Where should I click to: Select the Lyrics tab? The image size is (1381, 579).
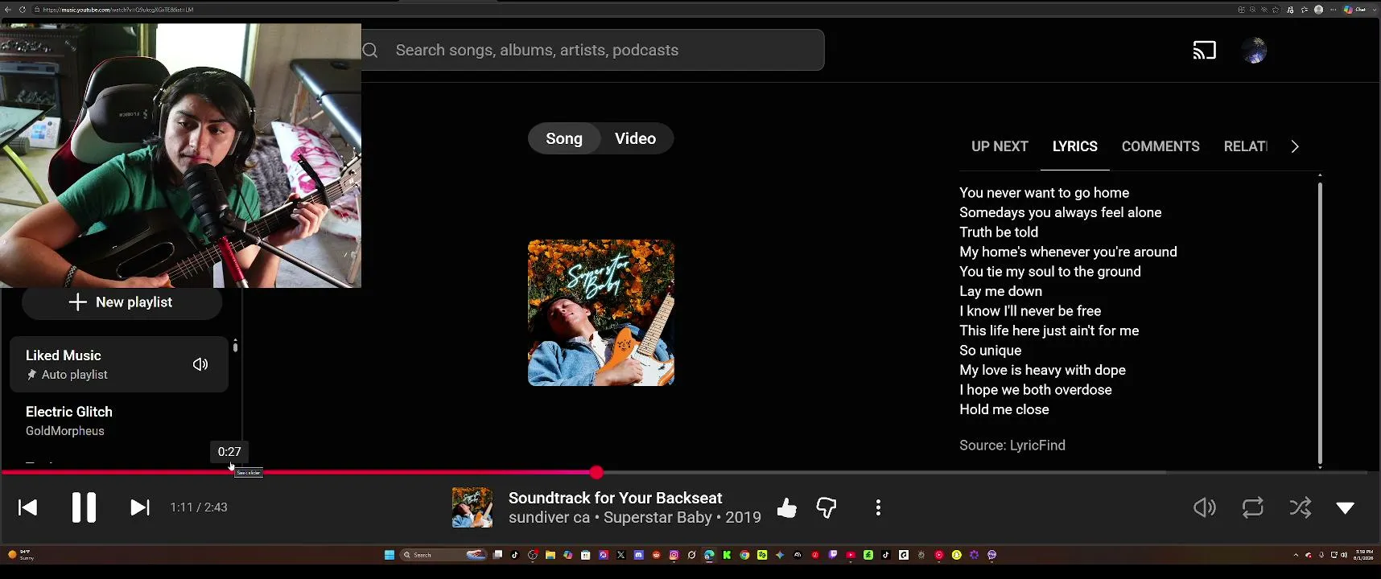[x=1075, y=146]
